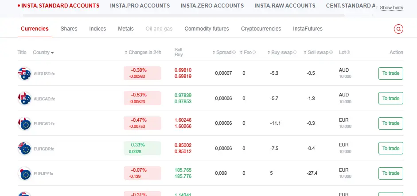
Task: Click the AUDCAD.fx flag icon
Action: [24, 99]
